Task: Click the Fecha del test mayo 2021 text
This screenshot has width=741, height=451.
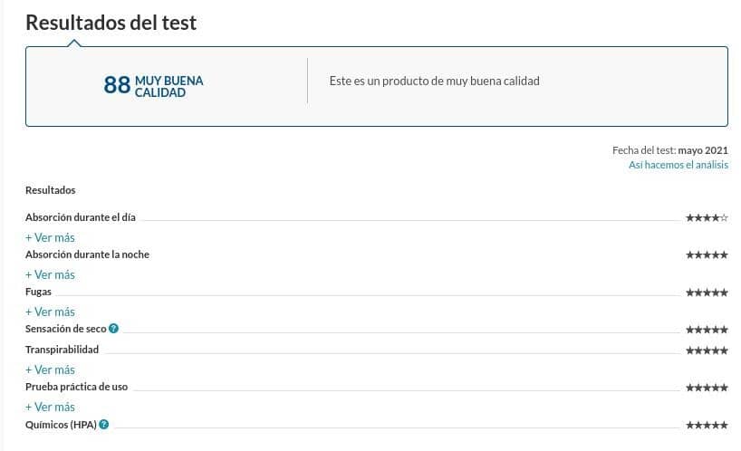Action: click(x=670, y=150)
